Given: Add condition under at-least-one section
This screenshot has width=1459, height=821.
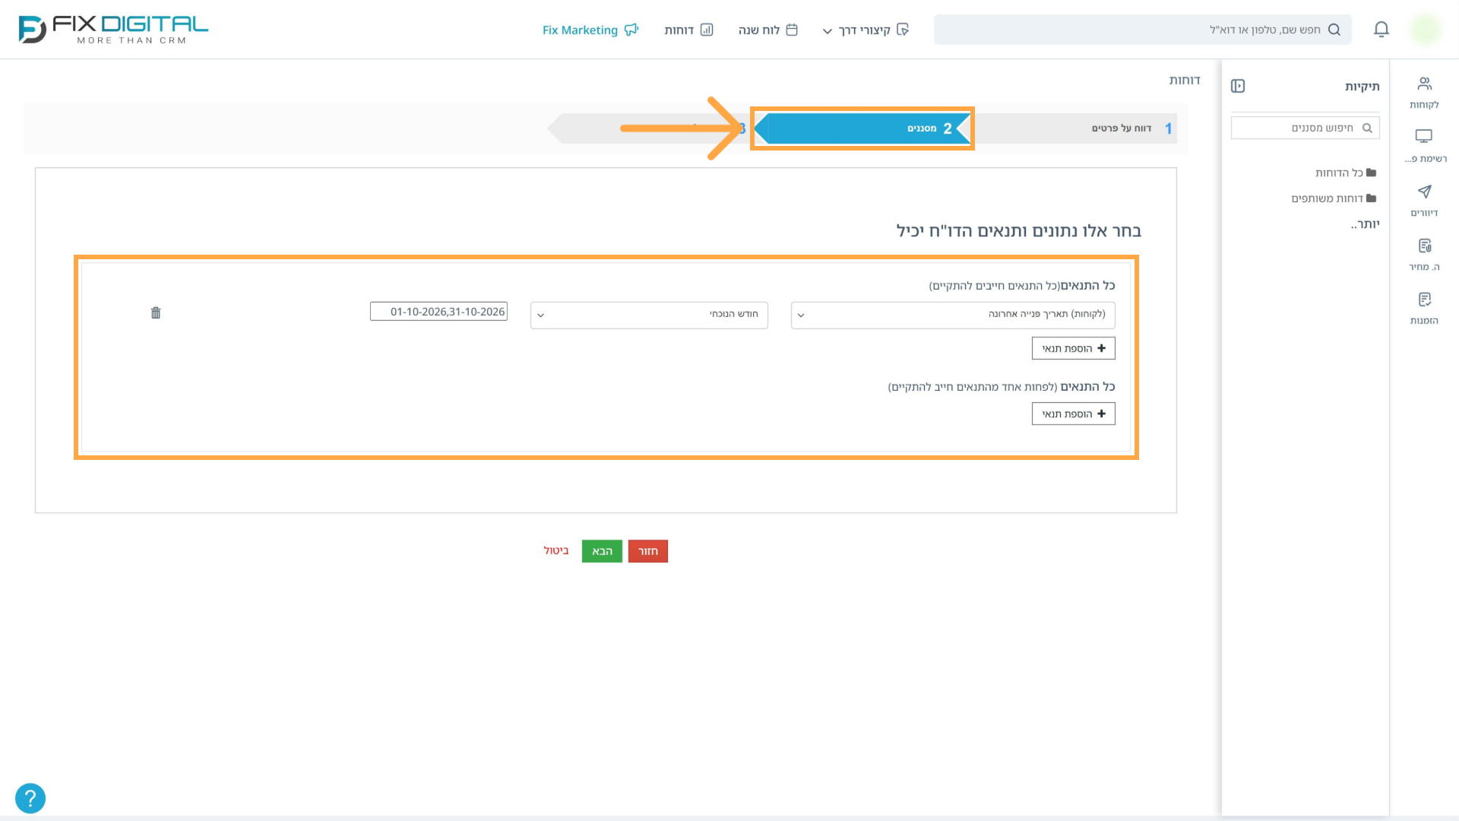Looking at the screenshot, I should click(1073, 414).
